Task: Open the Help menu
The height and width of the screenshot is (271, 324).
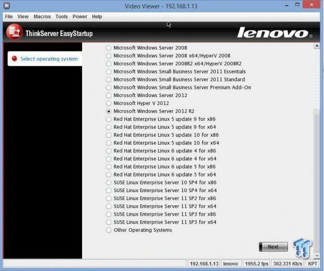Action: pos(97,17)
